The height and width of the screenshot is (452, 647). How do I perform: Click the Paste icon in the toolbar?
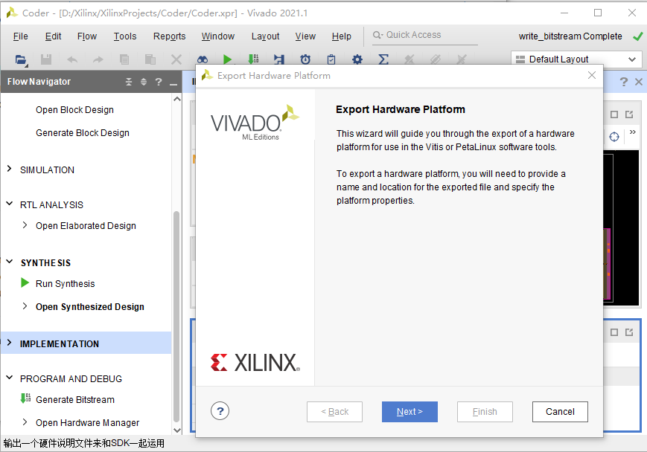[150, 59]
